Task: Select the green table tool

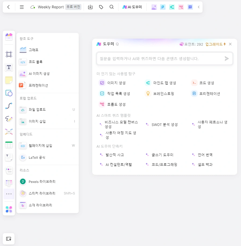Action: pyautogui.click(x=9, y=144)
